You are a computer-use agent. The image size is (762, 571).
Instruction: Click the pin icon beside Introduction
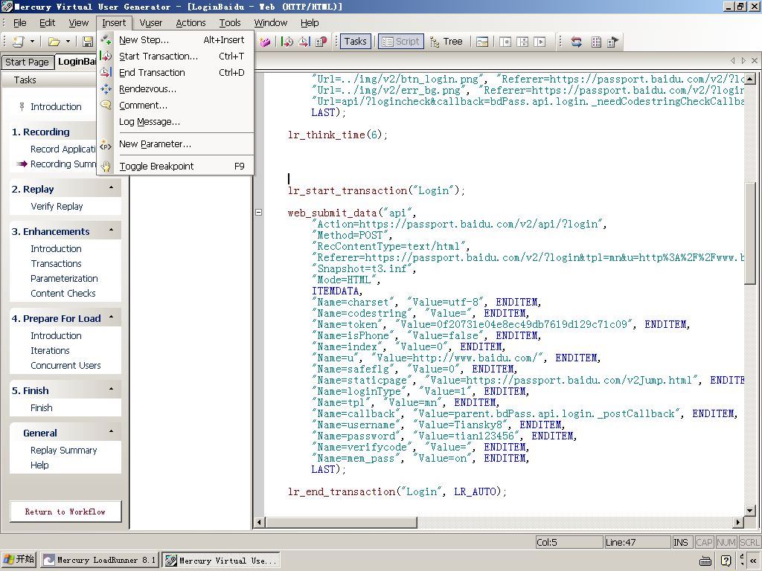(x=22, y=106)
